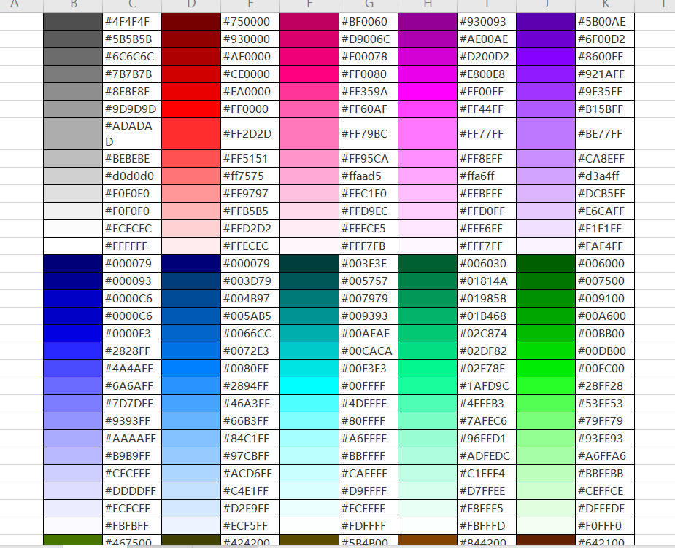Click the cell labeled #5B00AE
The height and width of the screenshot is (548, 675).
605,21
